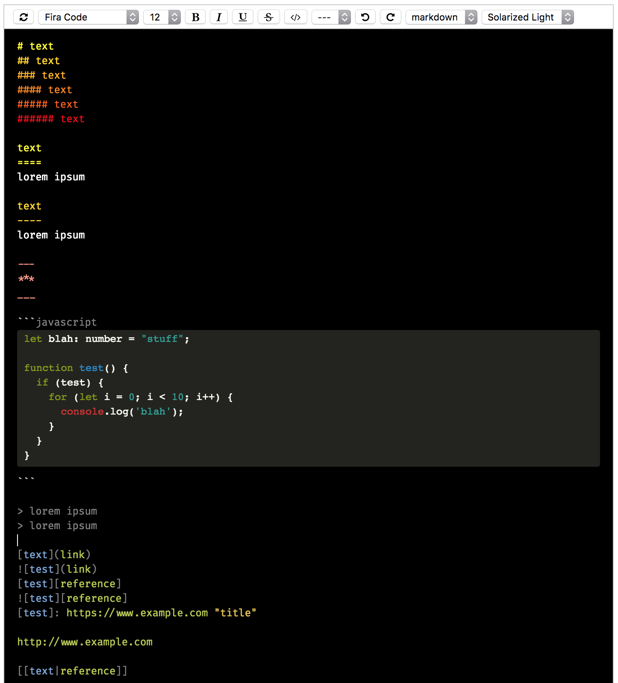The width and height of the screenshot is (618, 683).
Task: Open the markdown language dropdown
Action: tap(441, 17)
